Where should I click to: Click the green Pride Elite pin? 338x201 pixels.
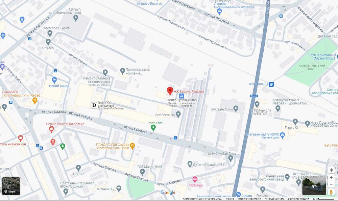click(153, 128)
